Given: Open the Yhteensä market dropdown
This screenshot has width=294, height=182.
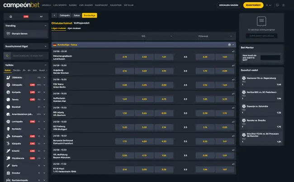Looking at the screenshot, I should coord(208,36).
